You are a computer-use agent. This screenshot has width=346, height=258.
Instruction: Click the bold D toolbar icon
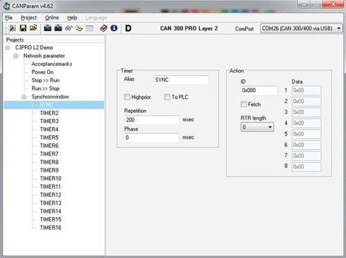(x=128, y=28)
